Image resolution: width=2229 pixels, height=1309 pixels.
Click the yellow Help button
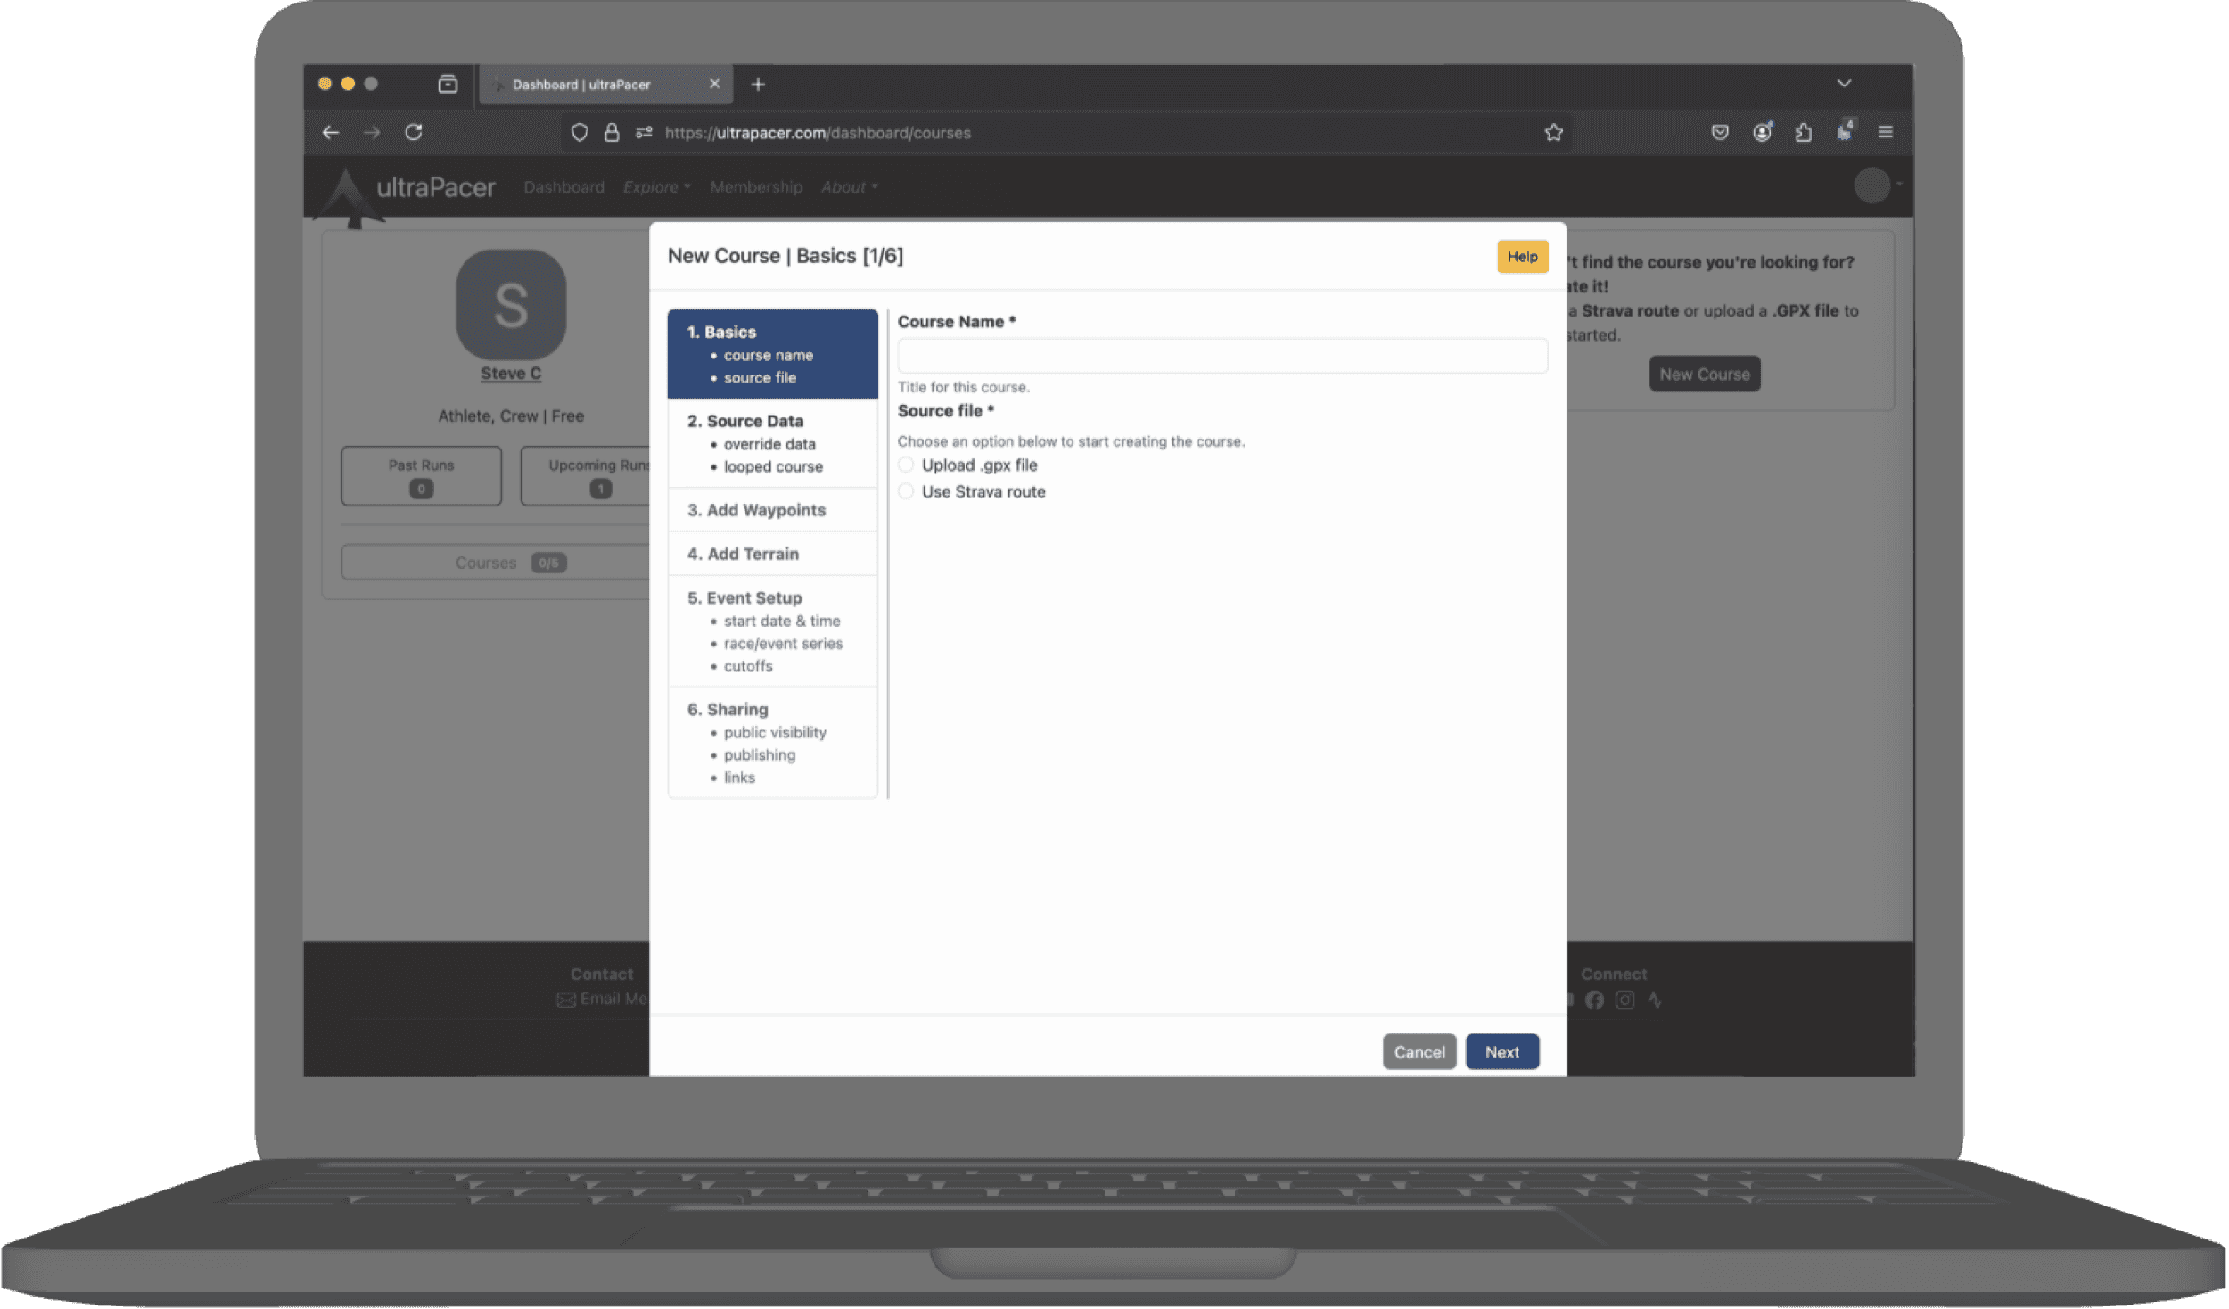(x=1522, y=257)
